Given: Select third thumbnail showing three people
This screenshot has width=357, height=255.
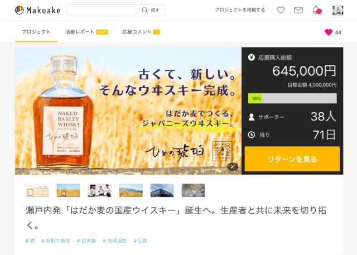Looking at the screenshot, I should pos(99,190).
